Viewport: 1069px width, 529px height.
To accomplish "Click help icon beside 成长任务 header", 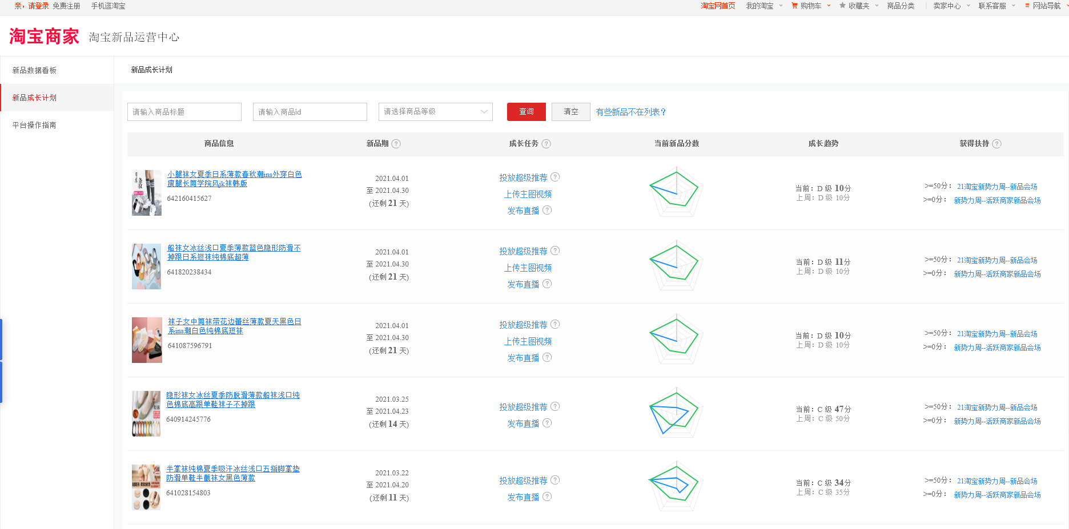I will (546, 144).
